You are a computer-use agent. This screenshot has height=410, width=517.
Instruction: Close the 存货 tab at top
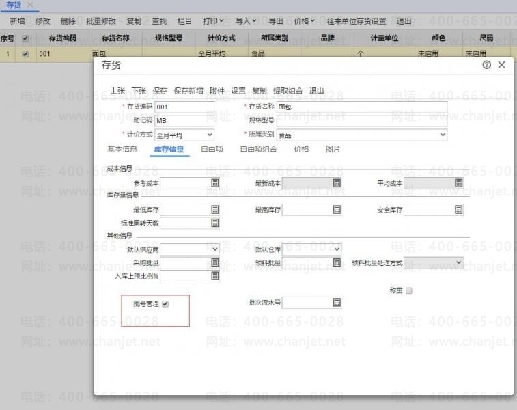[30, 5]
